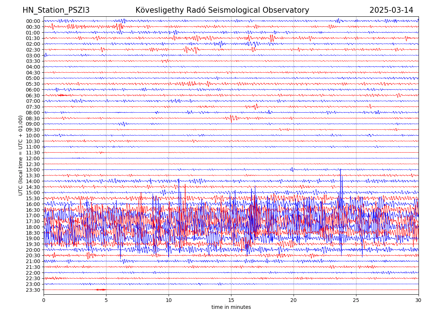436x327 pixels.
Task: Click the Kövesligethy Radó Seismological Observatory heading
Action: pos(222,10)
